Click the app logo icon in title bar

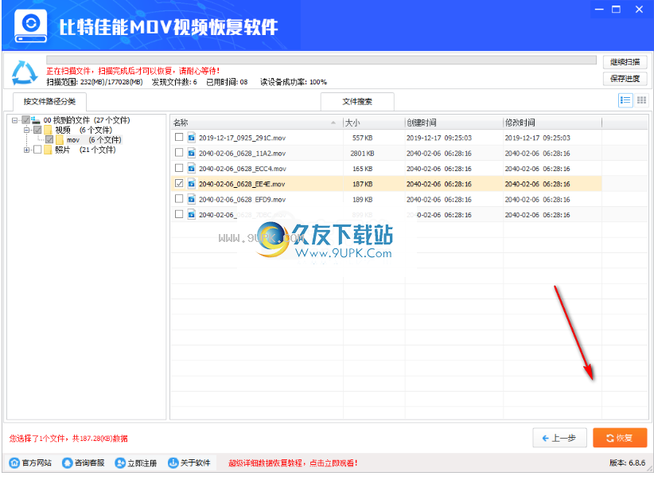pos(30,26)
